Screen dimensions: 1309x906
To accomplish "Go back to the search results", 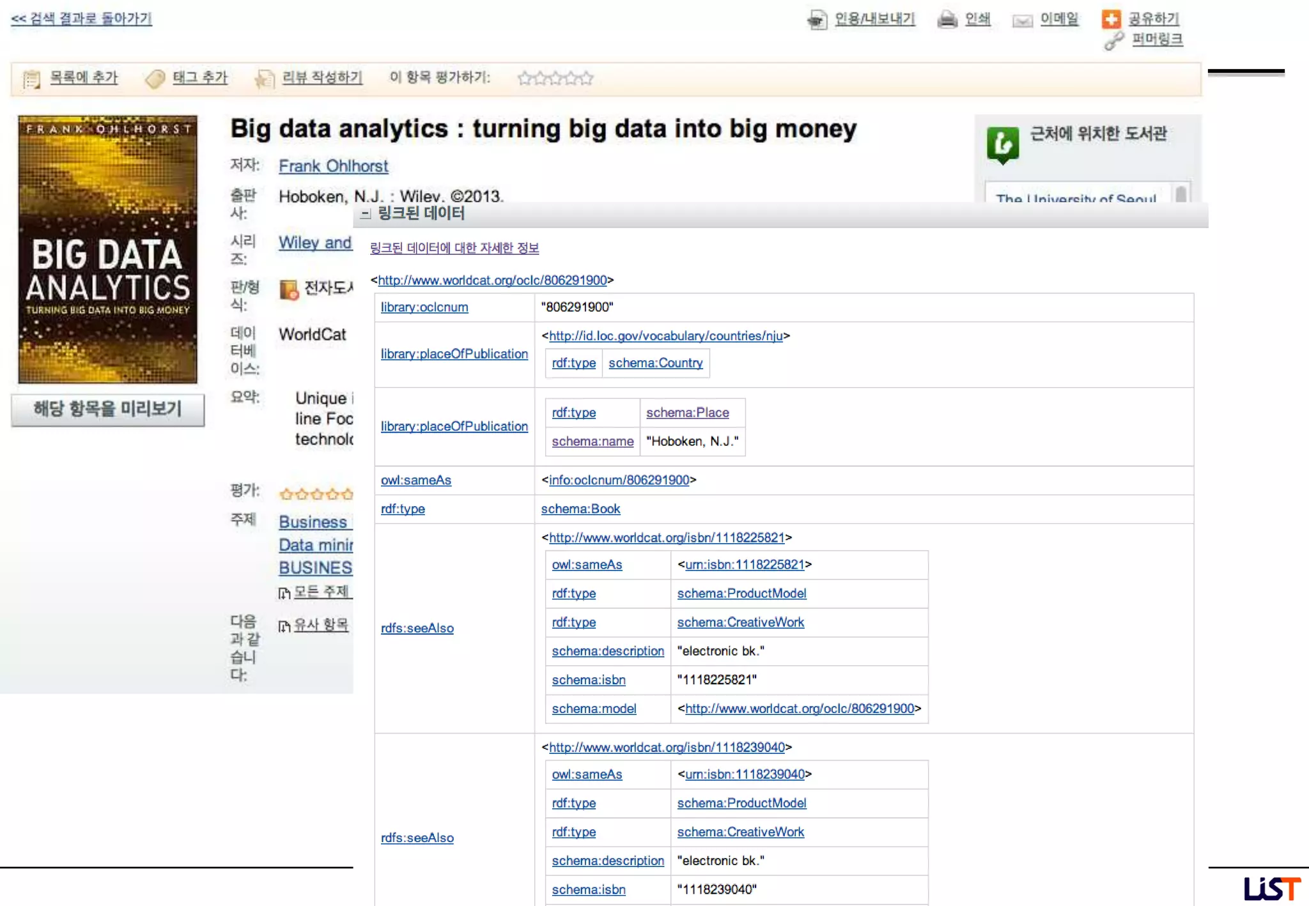I will [x=81, y=19].
